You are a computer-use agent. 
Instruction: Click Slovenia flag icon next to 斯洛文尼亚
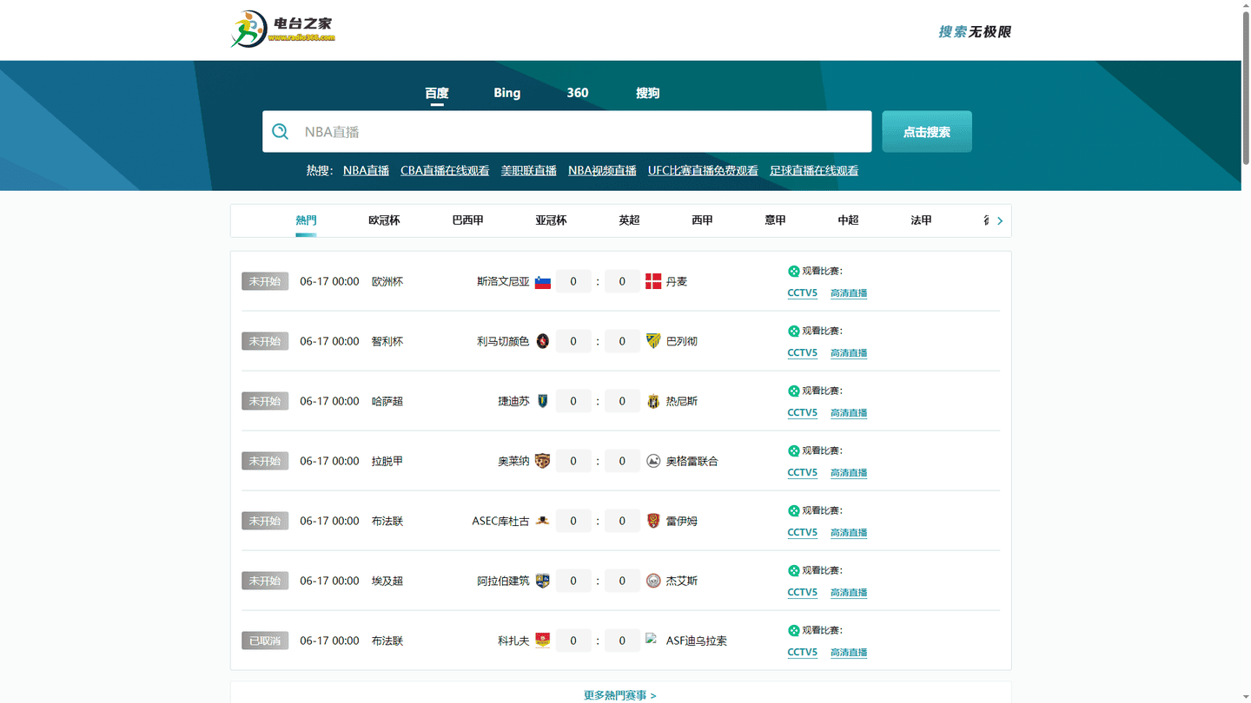click(543, 282)
